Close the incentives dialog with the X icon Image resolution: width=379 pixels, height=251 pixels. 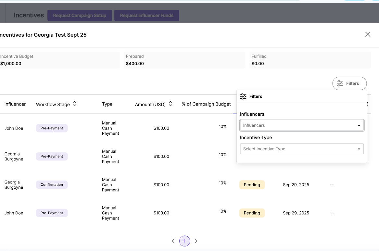pos(368,34)
